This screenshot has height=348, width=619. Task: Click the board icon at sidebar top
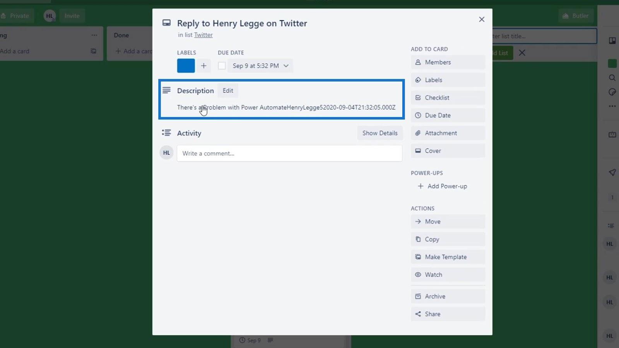[x=612, y=41]
